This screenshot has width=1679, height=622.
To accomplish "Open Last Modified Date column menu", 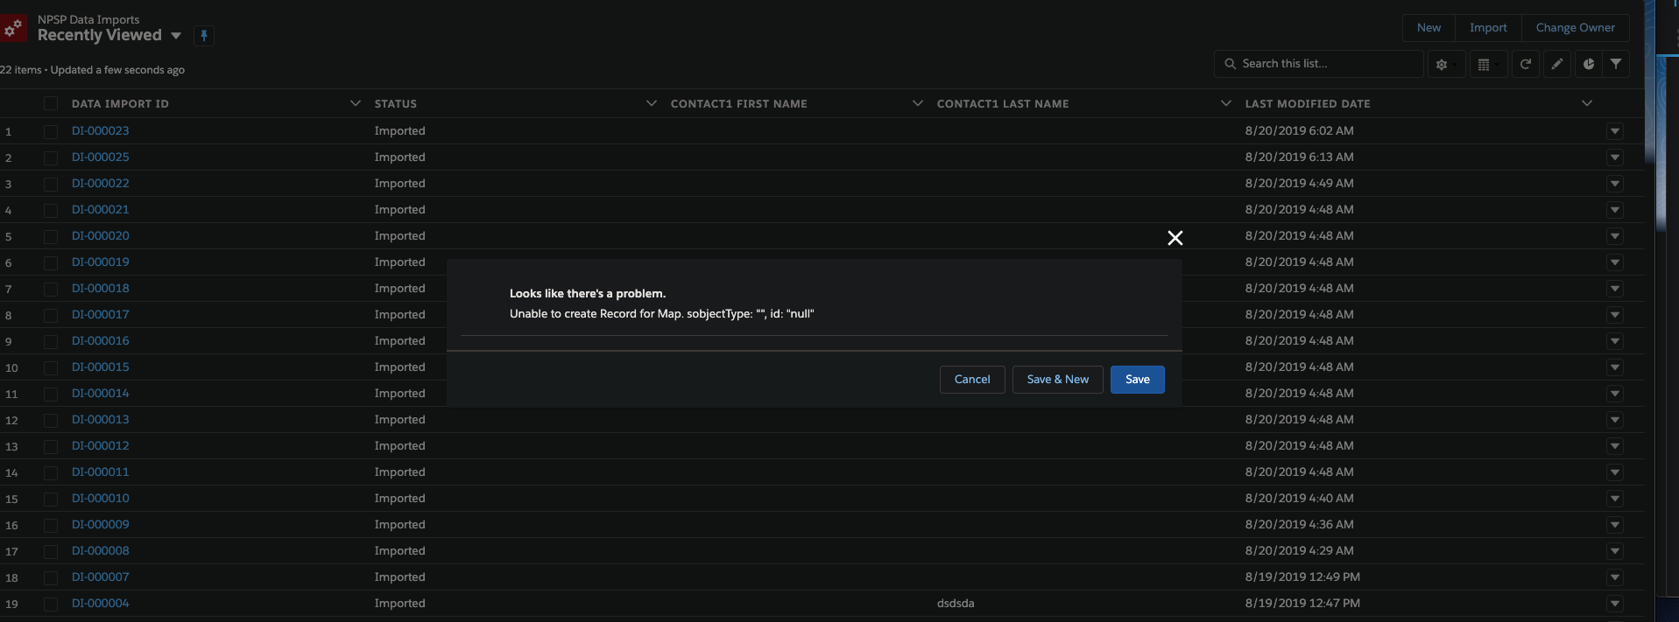I will tap(1586, 103).
